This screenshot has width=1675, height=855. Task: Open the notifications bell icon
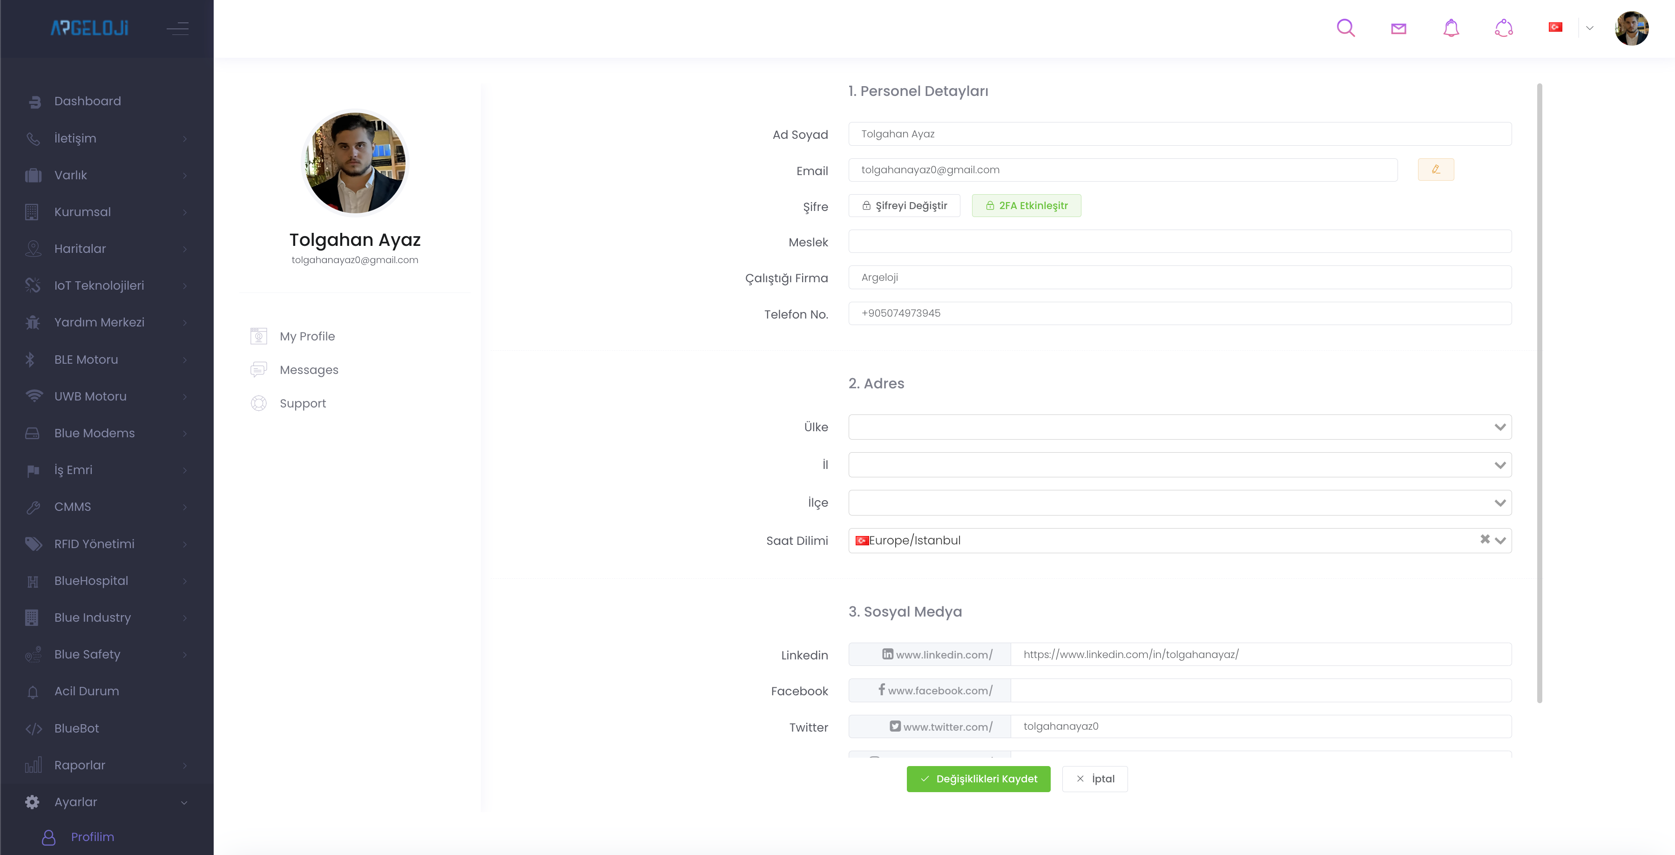click(1451, 28)
